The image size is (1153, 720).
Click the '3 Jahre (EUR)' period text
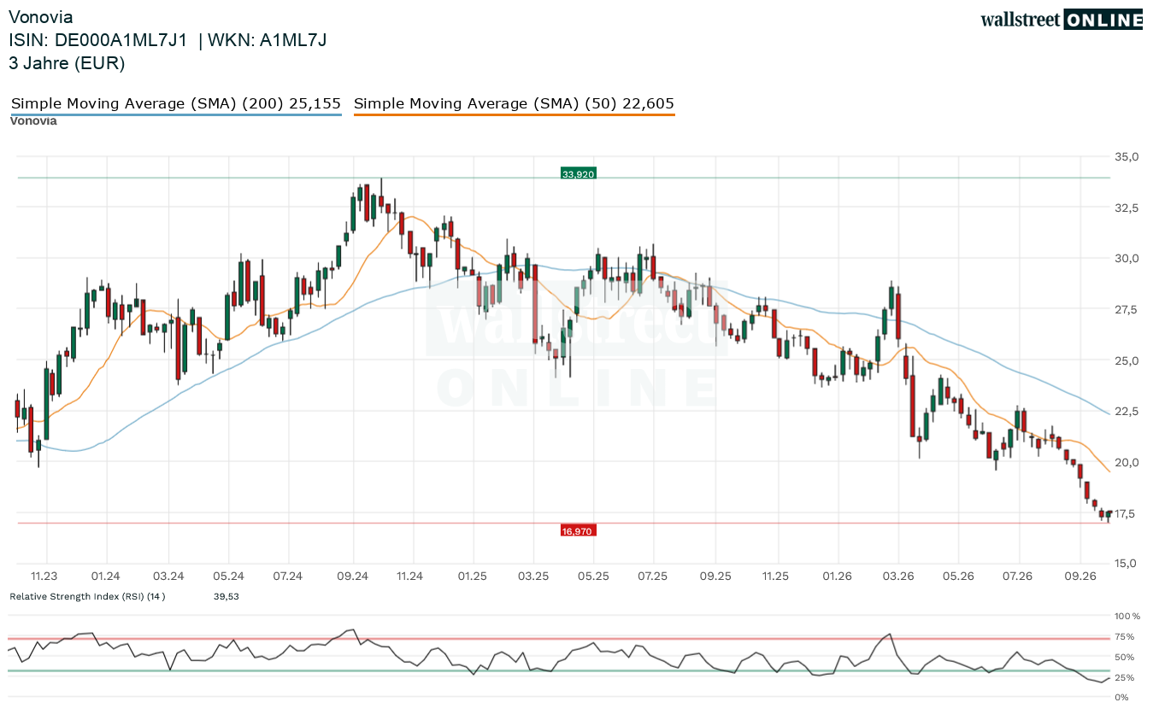[x=67, y=63]
